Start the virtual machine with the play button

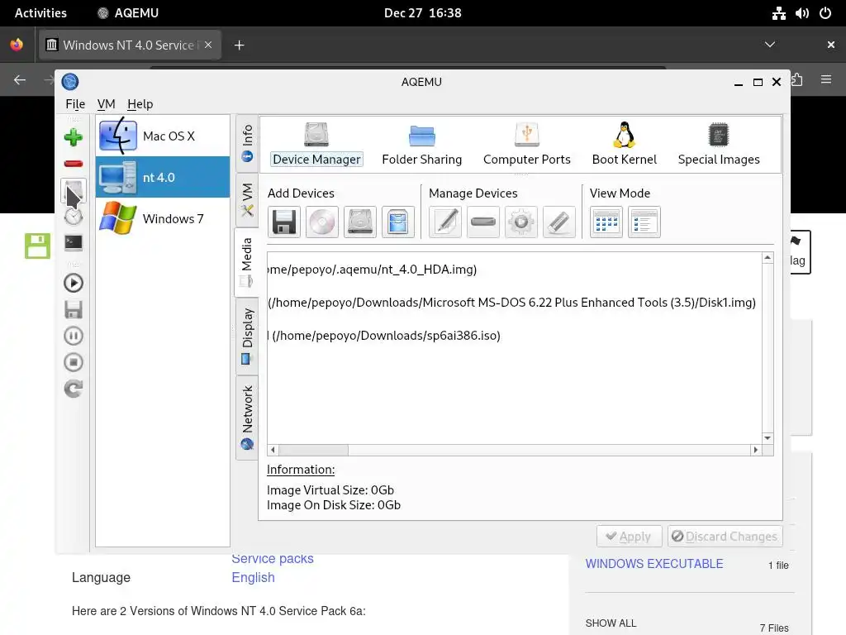(74, 283)
